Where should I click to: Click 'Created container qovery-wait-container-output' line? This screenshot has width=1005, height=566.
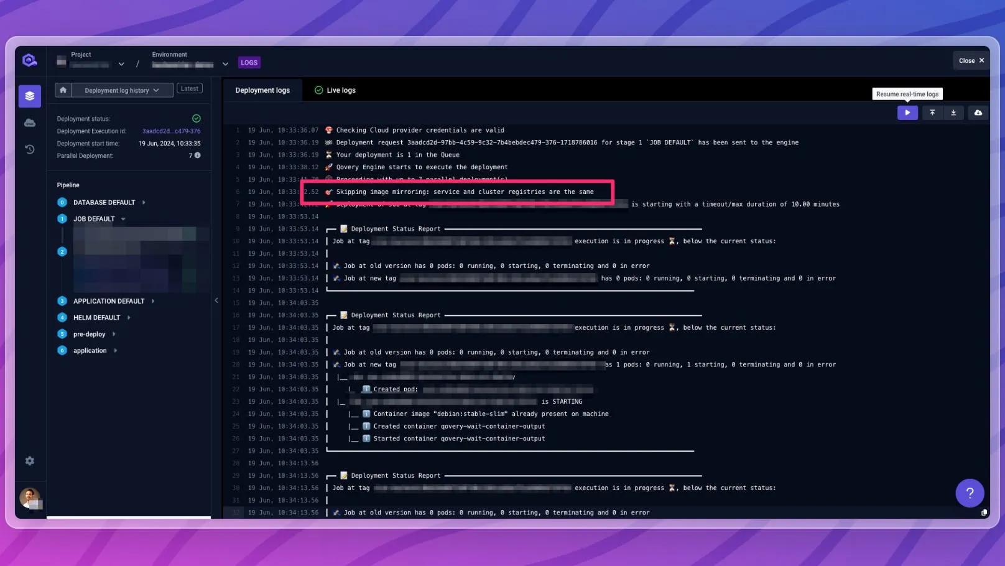(x=459, y=427)
